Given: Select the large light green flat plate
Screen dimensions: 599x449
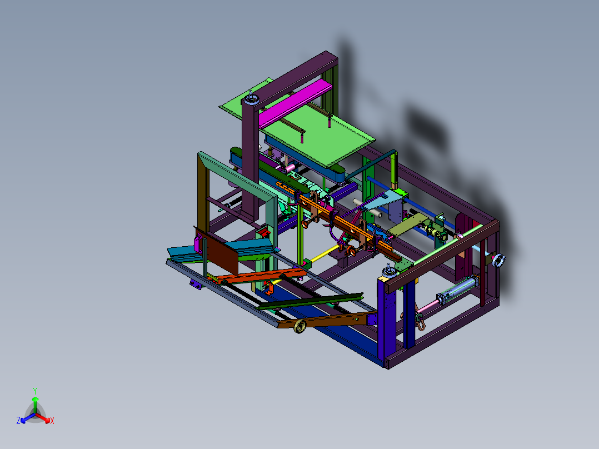Looking at the screenshot, I should tap(321, 138).
